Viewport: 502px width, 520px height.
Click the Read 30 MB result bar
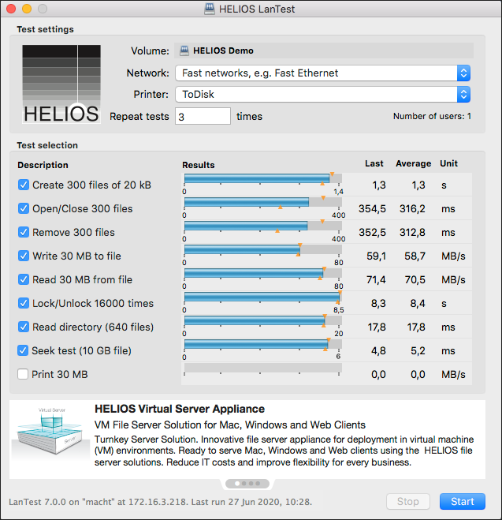click(x=263, y=273)
